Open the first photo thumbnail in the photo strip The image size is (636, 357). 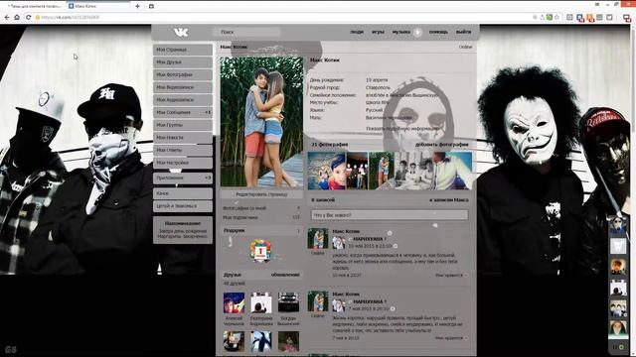pyautogui.click(x=327, y=171)
